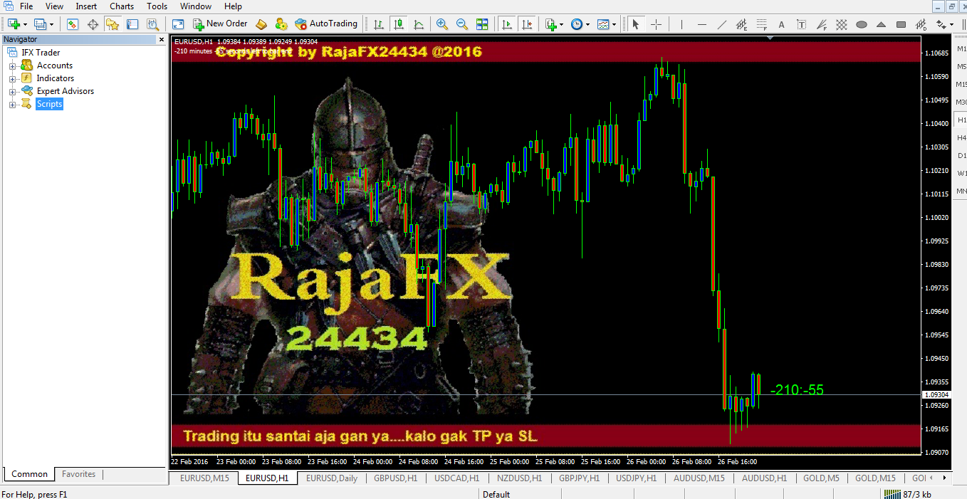Select the Trendline drawing tool

(722, 24)
